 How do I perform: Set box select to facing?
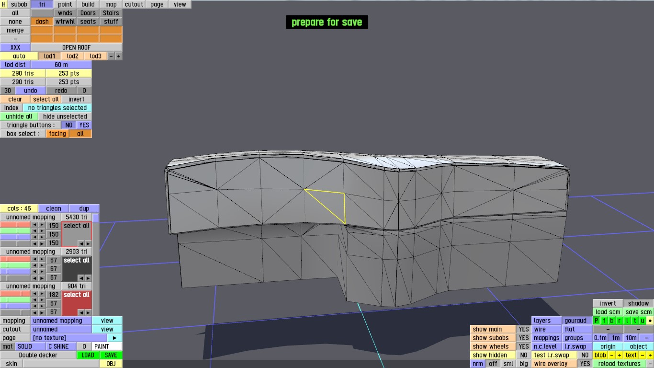click(x=57, y=134)
